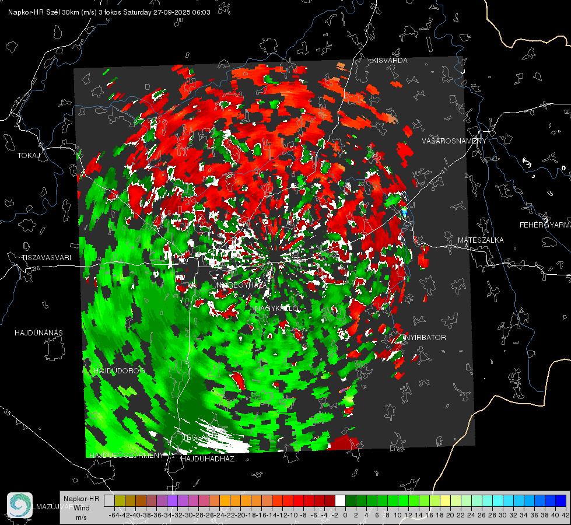Pick the bright purple legend swatch between -34 and -32
The height and width of the screenshot is (525, 571).
172,501
